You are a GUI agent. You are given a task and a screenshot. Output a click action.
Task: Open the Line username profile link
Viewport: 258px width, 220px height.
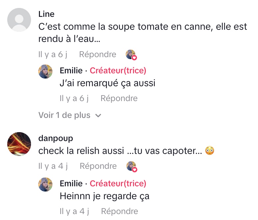tap(47, 14)
